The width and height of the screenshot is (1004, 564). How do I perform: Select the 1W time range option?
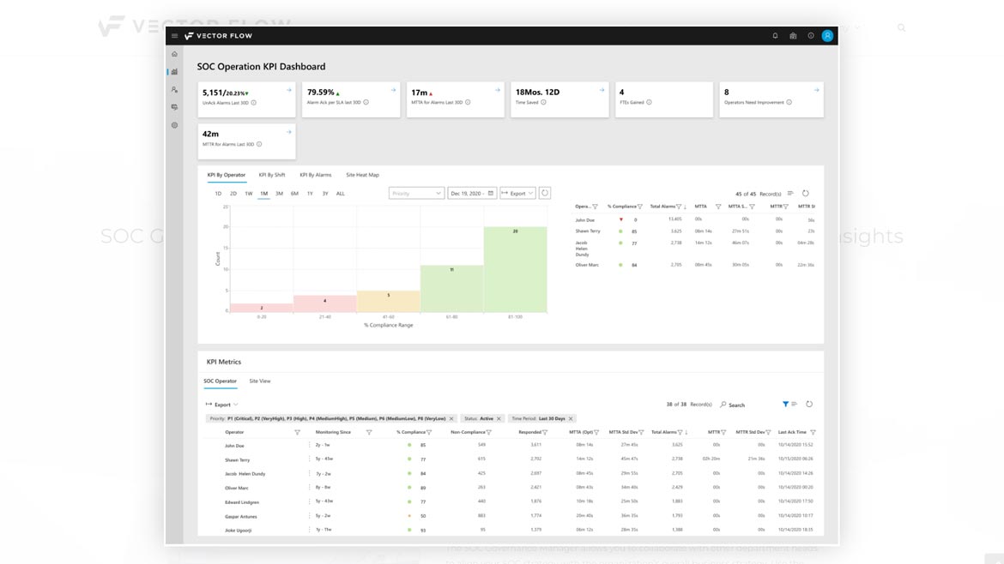click(x=249, y=194)
